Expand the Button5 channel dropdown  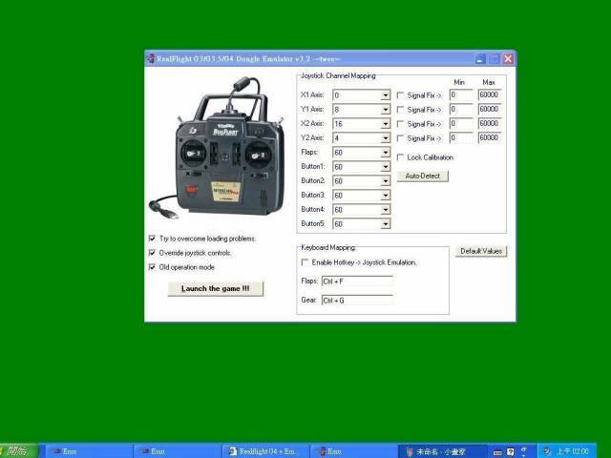[x=385, y=224]
